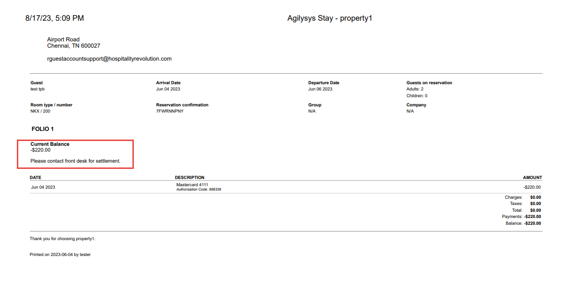572x282 pixels.
Task: Click the Please contact front desk message
Action: click(75, 161)
